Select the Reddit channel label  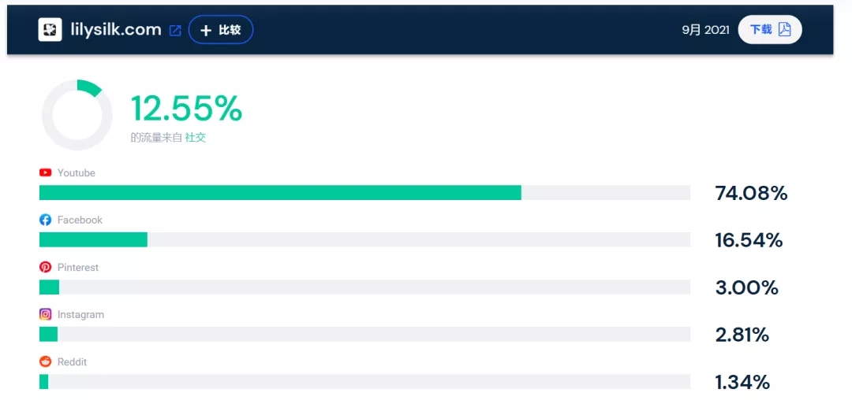click(72, 361)
